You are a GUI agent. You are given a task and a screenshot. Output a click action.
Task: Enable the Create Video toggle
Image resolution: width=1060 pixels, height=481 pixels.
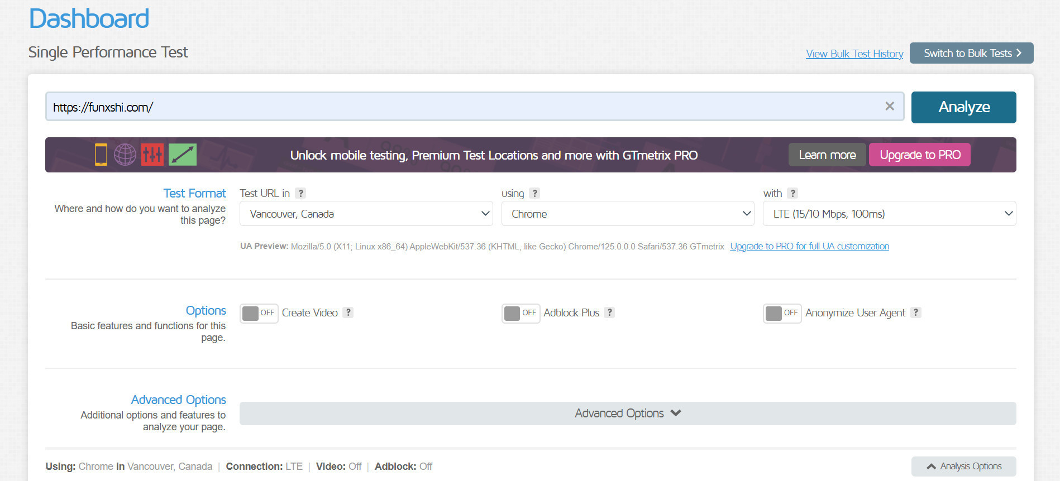coord(259,313)
